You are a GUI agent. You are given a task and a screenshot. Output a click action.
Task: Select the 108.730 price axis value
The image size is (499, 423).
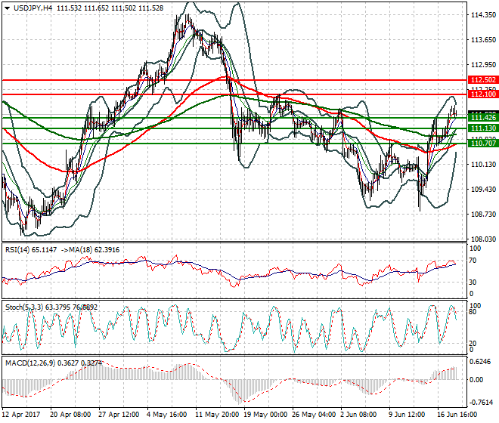click(x=483, y=214)
